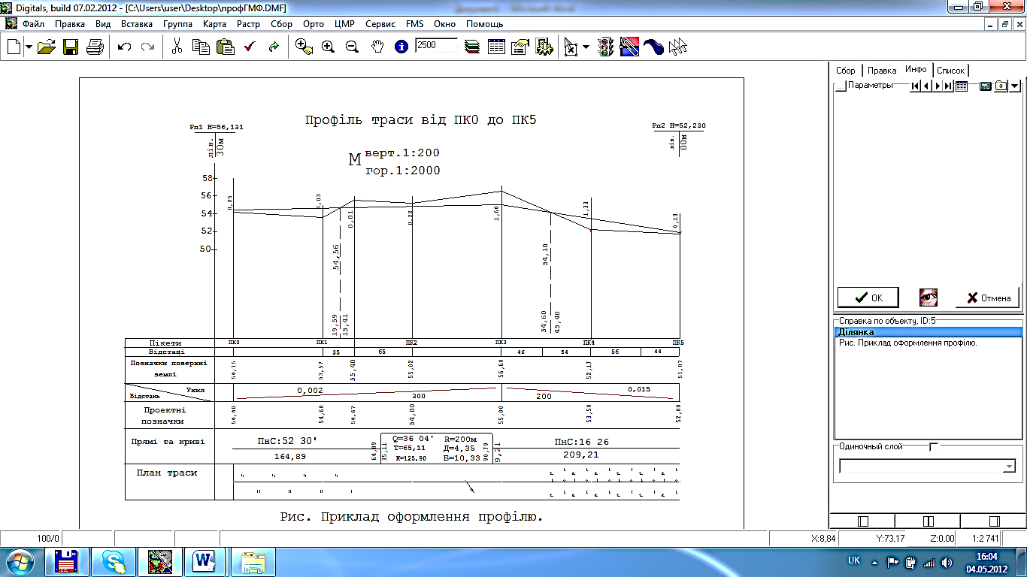This screenshot has height=577, width=1027.
Task: Switch to the Сбор panel tab
Action: click(846, 71)
